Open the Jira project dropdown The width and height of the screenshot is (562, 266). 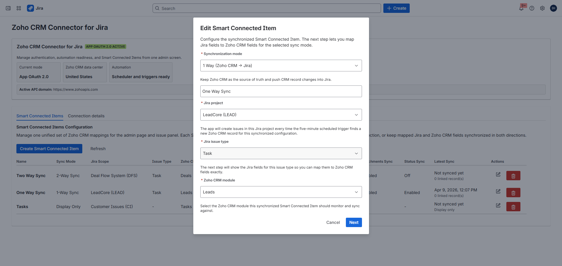[281, 114]
